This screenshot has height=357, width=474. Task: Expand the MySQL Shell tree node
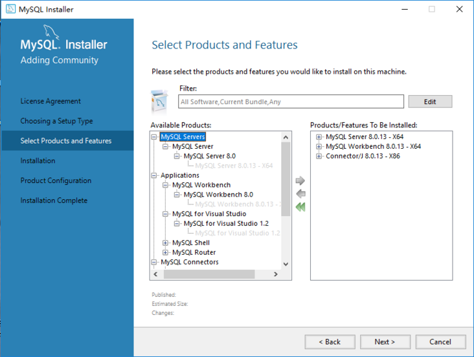point(166,243)
